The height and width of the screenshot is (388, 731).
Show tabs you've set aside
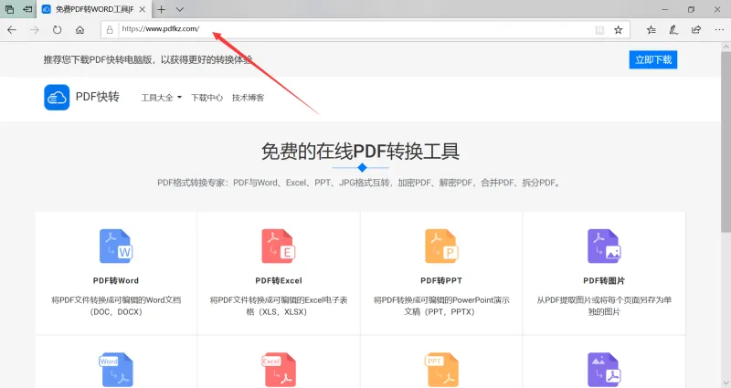pos(9,9)
